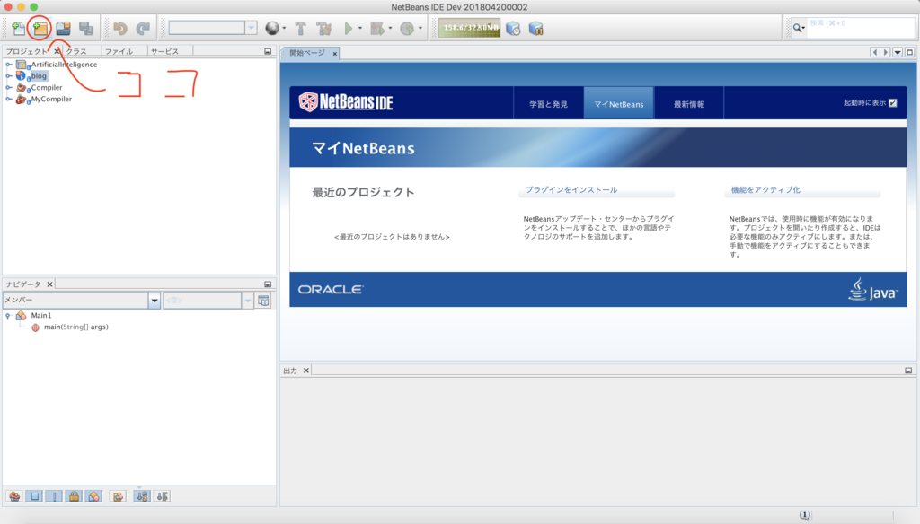The height and width of the screenshot is (524, 920).
Task: Click the Build Project hammer icon
Action: [300, 28]
